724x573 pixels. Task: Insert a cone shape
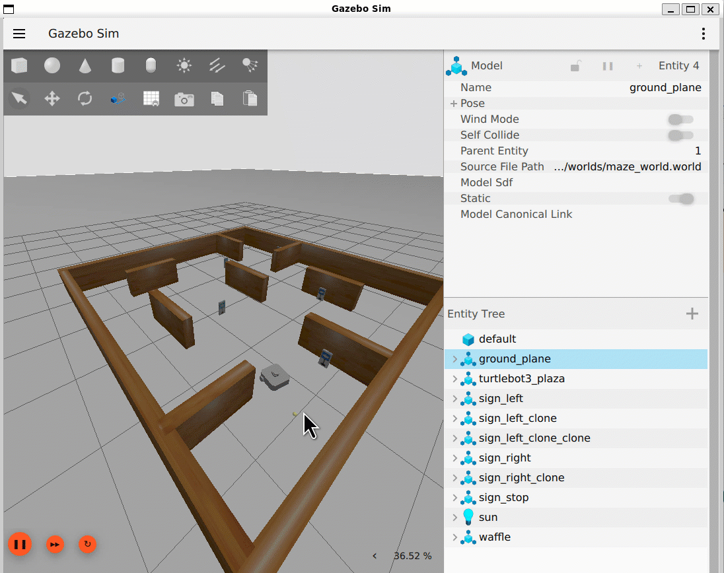[x=85, y=65]
